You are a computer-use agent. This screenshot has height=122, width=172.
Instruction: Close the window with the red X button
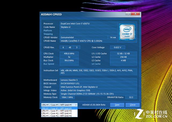[x=135, y=14]
